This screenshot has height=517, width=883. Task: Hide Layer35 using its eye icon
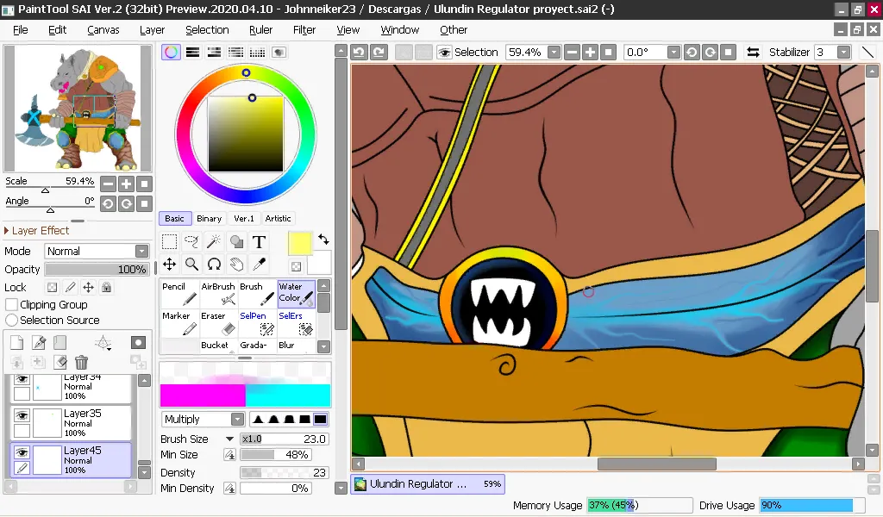click(x=22, y=415)
